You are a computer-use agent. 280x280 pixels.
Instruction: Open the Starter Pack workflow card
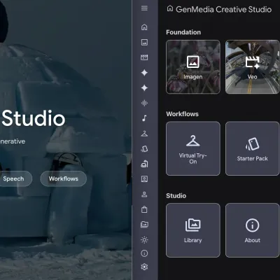tap(253, 148)
